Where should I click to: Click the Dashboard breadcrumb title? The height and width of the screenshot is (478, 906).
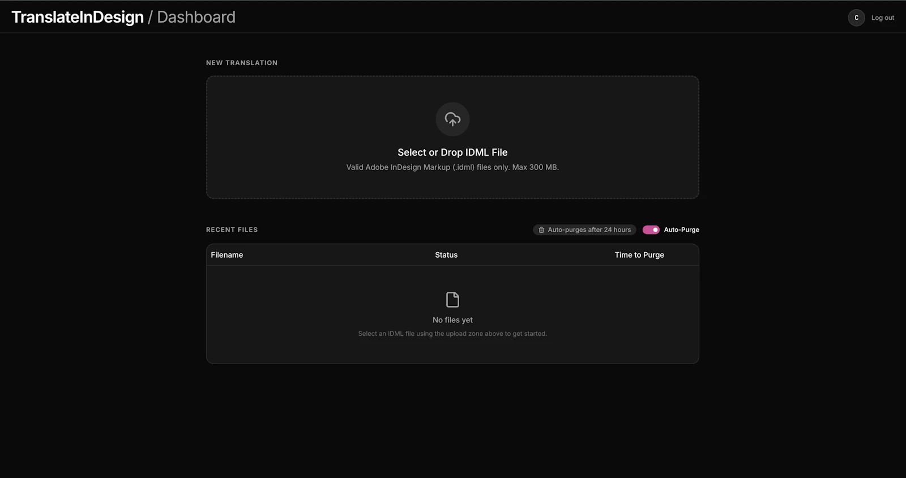[x=196, y=17]
